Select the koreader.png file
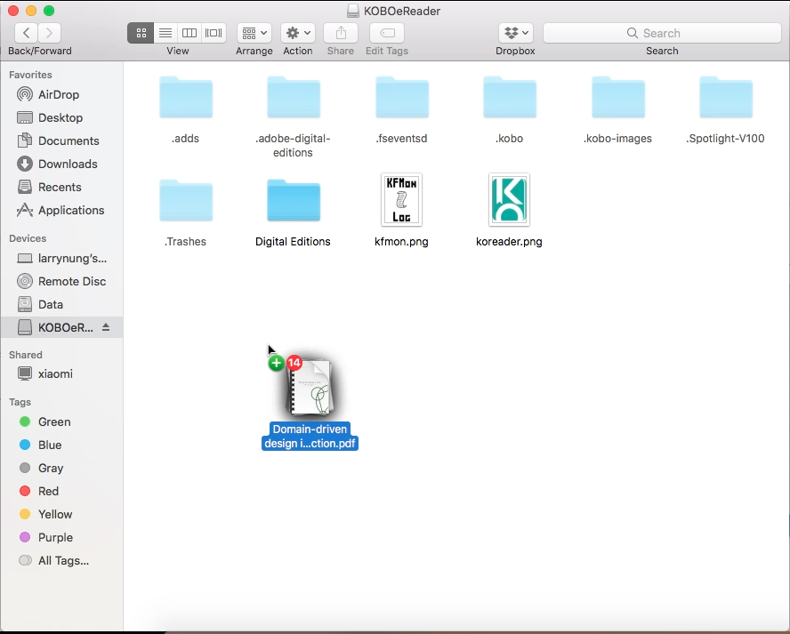This screenshot has height=634, width=790. click(510, 200)
